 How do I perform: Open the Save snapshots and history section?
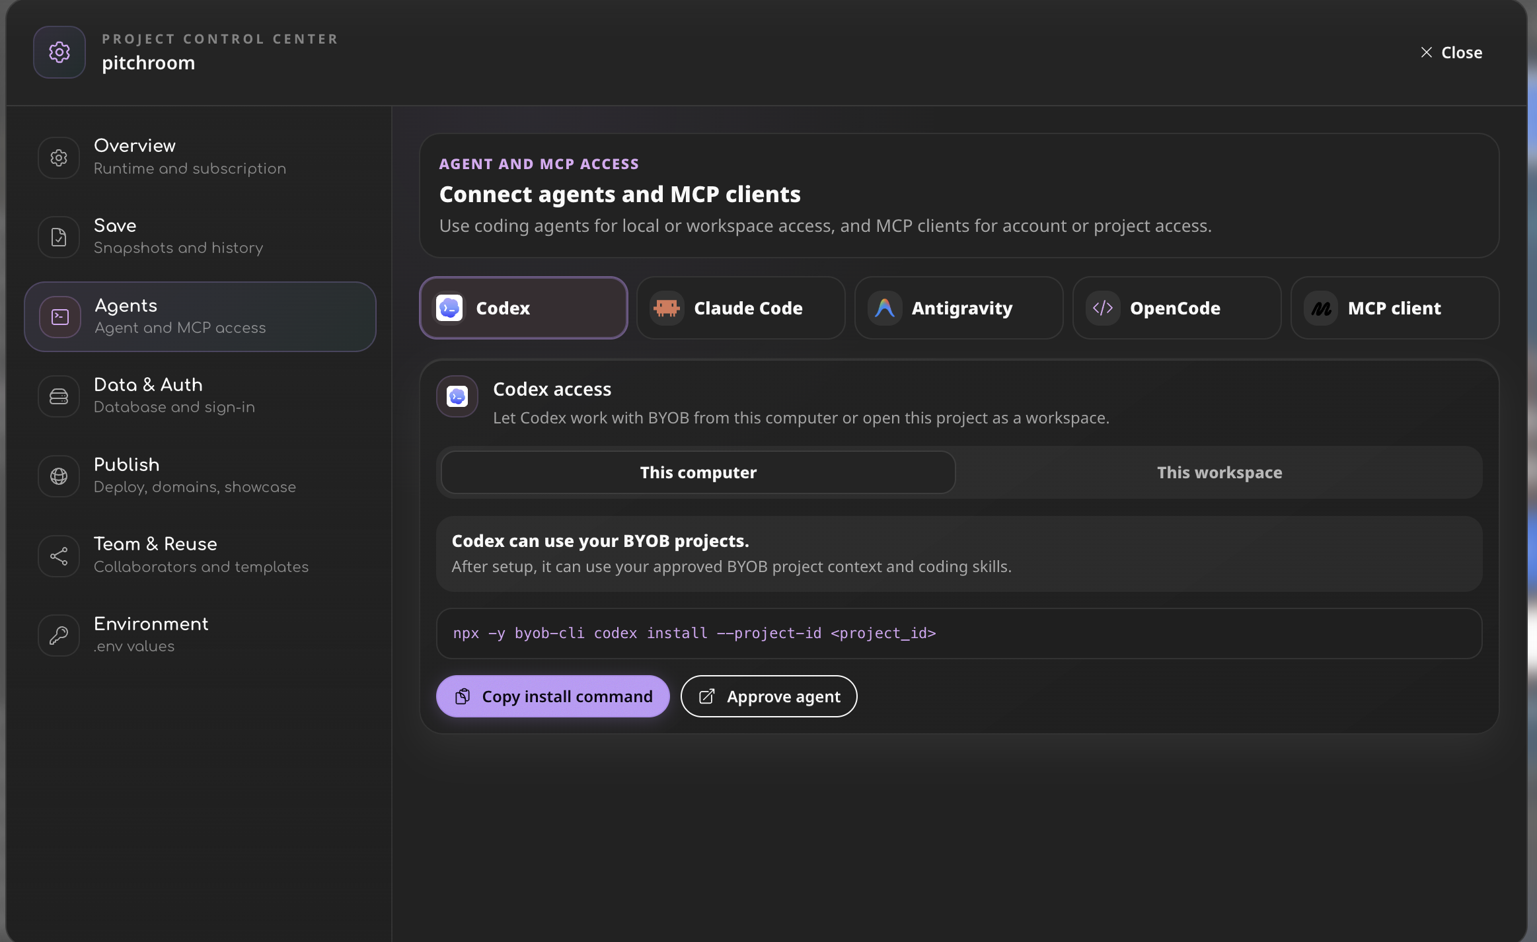pyautogui.click(x=200, y=237)
